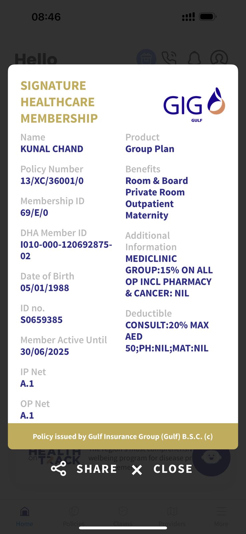
Task: Tap the Member Active Until date
Action: pyautogui.click(x=45, y=352)
